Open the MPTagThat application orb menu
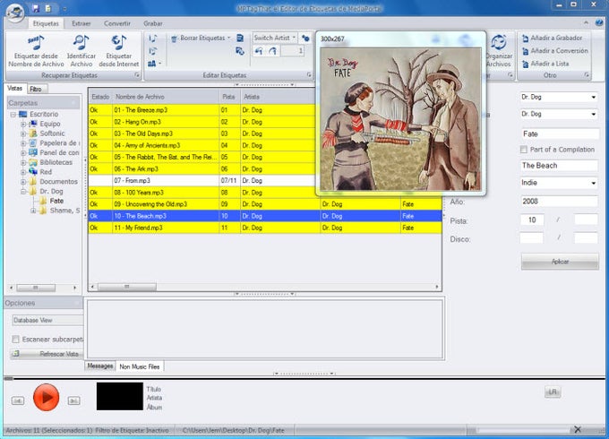609x439 pixels. coord(15,12)
